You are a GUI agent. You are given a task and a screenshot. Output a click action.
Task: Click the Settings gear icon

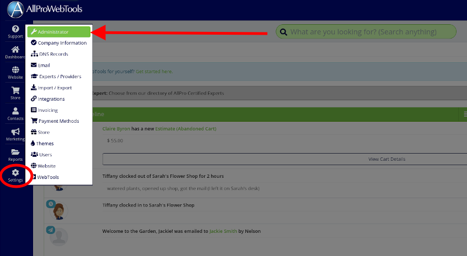[15, 172]
